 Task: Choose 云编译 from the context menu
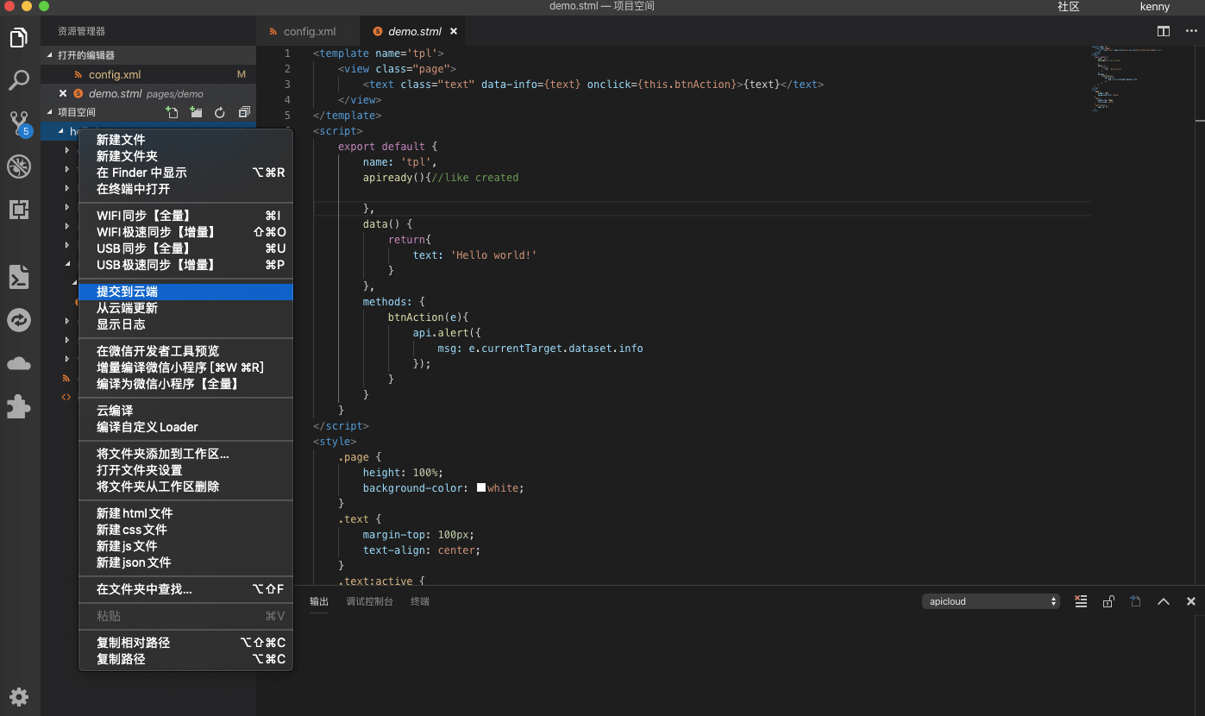coord(185,411)
